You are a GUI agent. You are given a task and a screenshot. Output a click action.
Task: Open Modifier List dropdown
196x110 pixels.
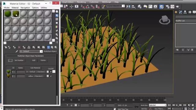pos(186,21)
